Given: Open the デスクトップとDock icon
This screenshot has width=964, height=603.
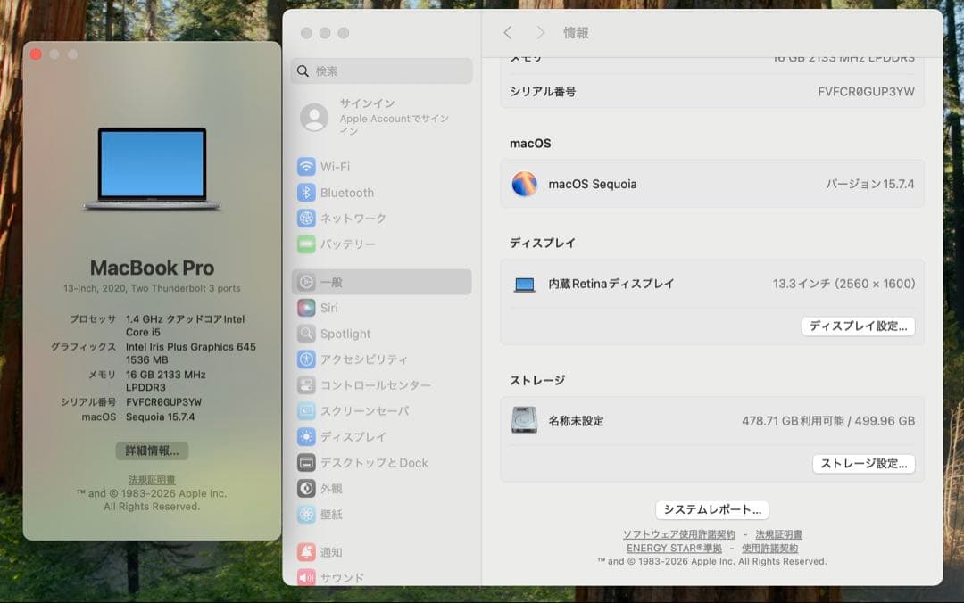Looking at the screenshot, I should pos(306,463).
